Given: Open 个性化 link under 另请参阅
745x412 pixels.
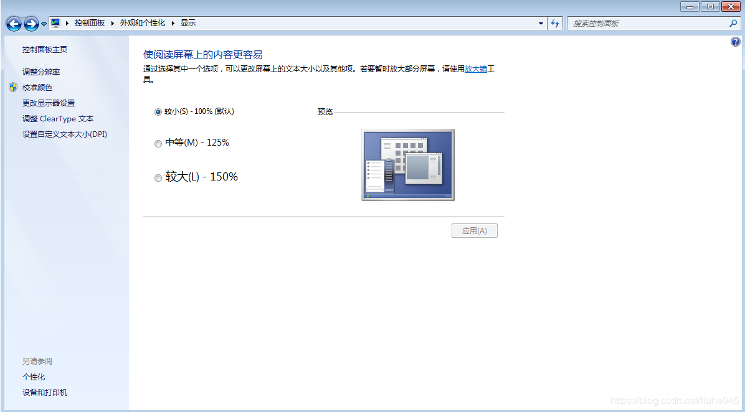Looking at the screenshot, I should [34, 377].
